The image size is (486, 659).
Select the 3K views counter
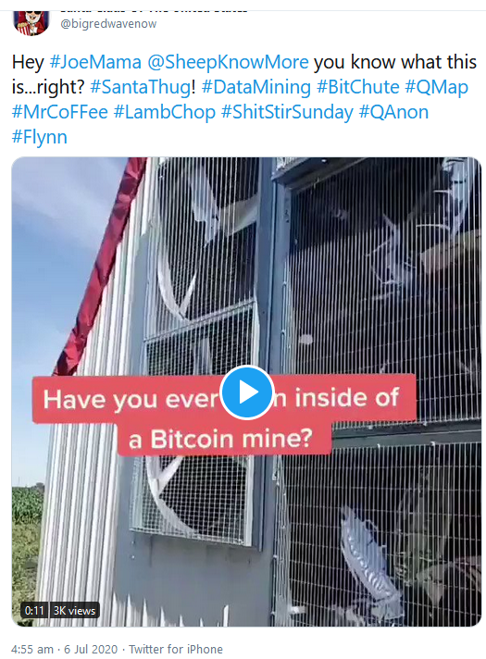pos(74,610)
